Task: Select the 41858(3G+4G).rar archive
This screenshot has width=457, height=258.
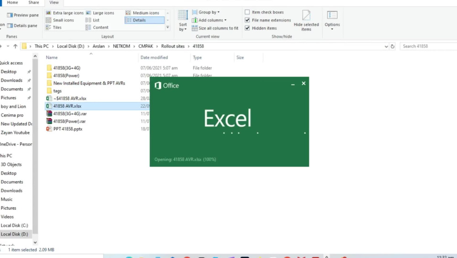Action: point(70,114)
